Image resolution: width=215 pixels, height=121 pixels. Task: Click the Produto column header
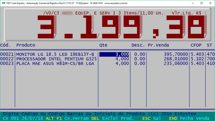(x=26, y=45)
